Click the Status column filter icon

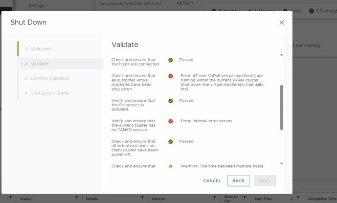click(x=76, y=197)
